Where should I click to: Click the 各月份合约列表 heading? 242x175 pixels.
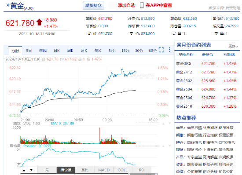coord(194,45)
